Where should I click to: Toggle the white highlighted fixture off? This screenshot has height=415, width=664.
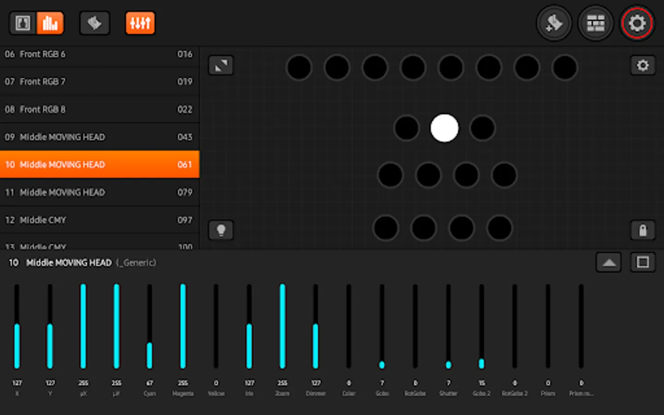point(444,128)
